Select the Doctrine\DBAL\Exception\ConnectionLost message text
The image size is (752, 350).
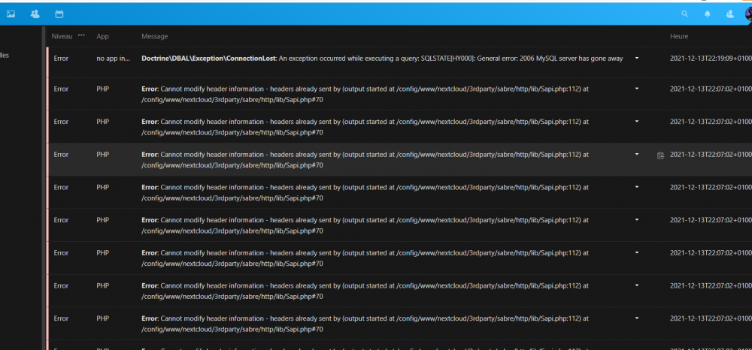382,59
